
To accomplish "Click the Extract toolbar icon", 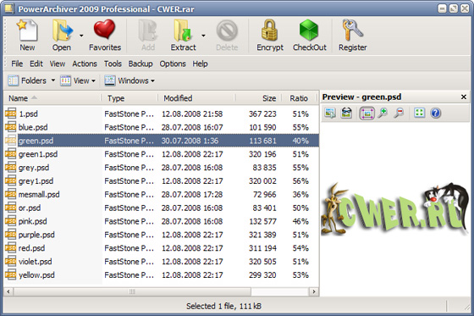I will pos(183,30).
